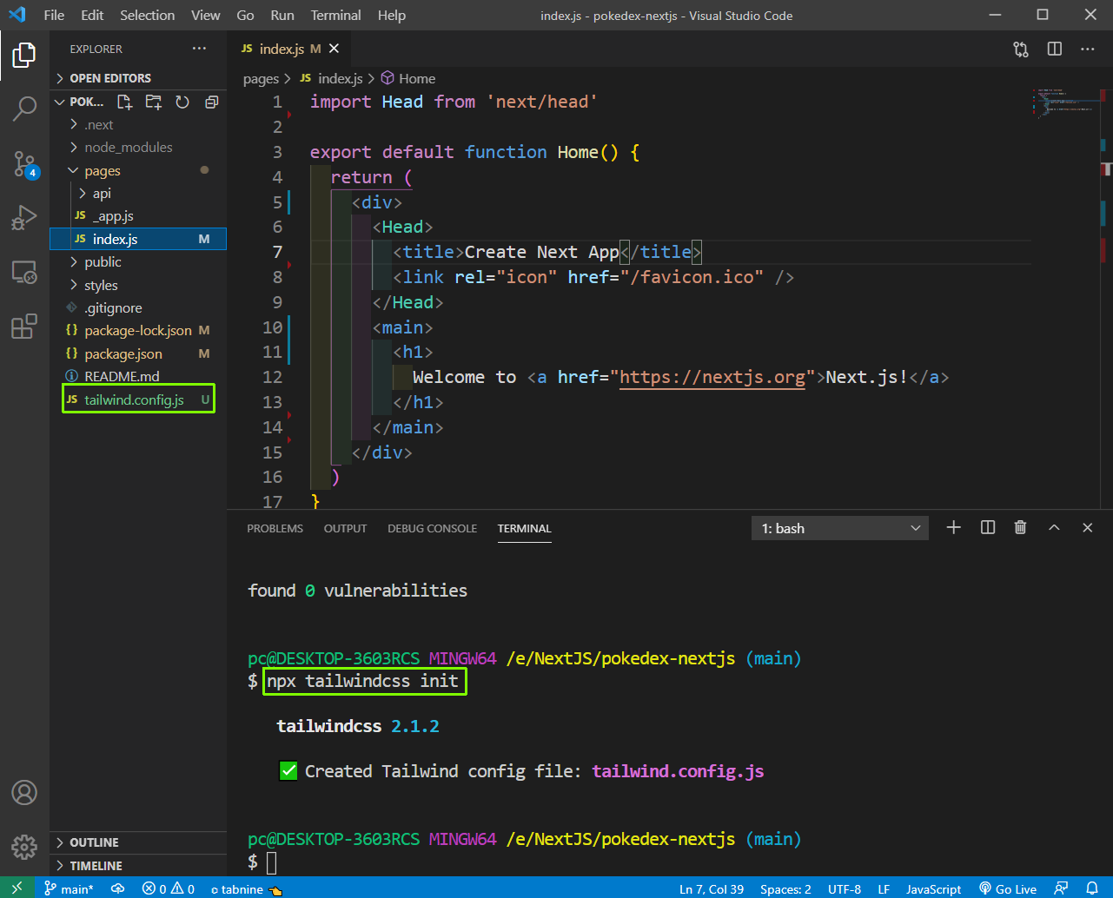Screen dimensions: 1113x898
Task: Click 'Spaces: 2' indentation setting
Action: click(x=785, y=888)
